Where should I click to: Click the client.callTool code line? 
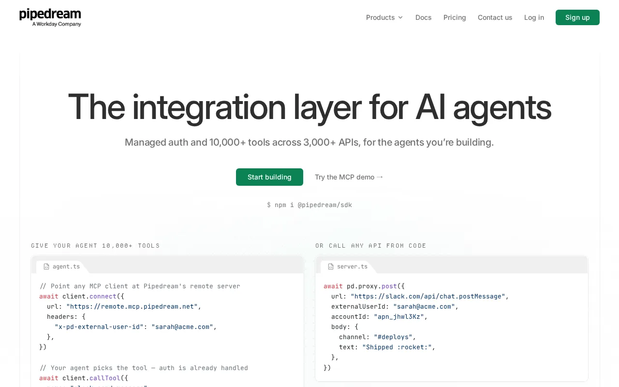click(x=84, y=378)
